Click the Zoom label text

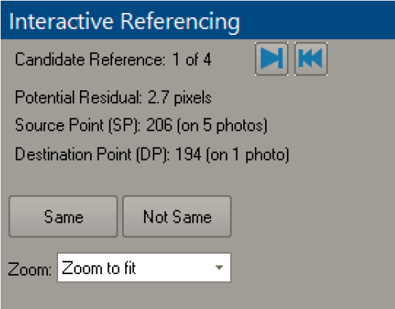(x=29, y=269)
